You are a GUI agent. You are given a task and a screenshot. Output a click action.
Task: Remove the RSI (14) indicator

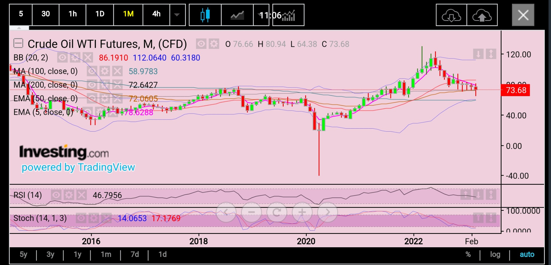(x=82, y=195)
